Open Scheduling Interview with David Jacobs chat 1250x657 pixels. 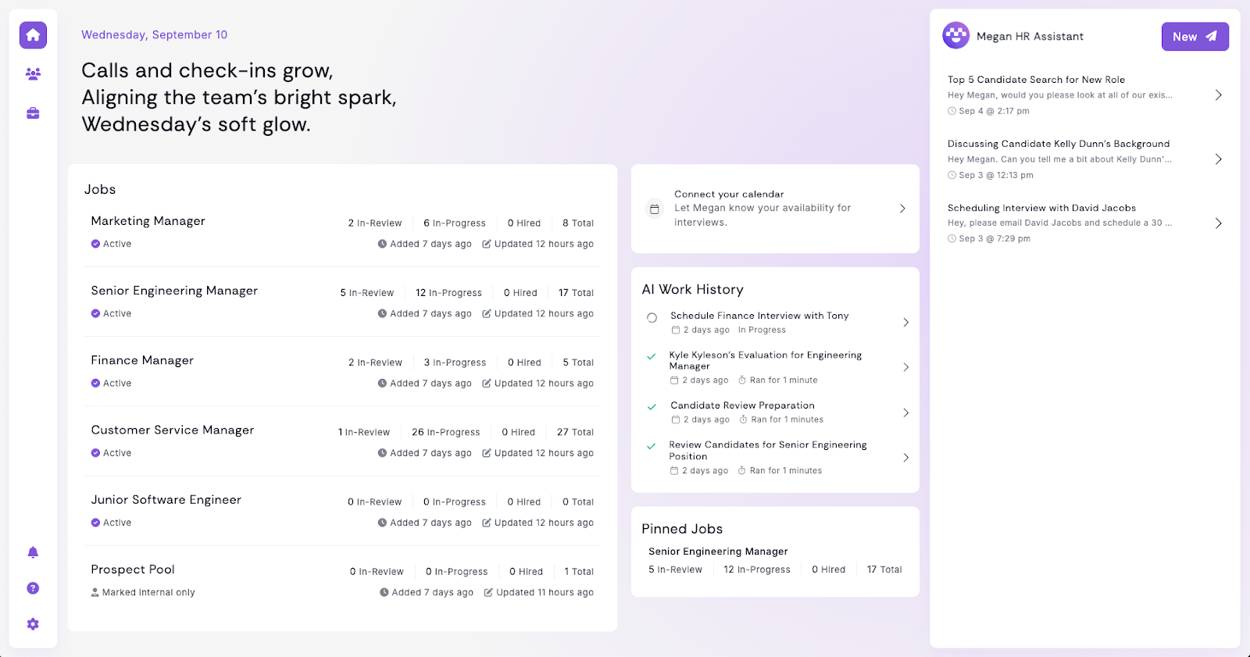click(x=1041, y=208)
